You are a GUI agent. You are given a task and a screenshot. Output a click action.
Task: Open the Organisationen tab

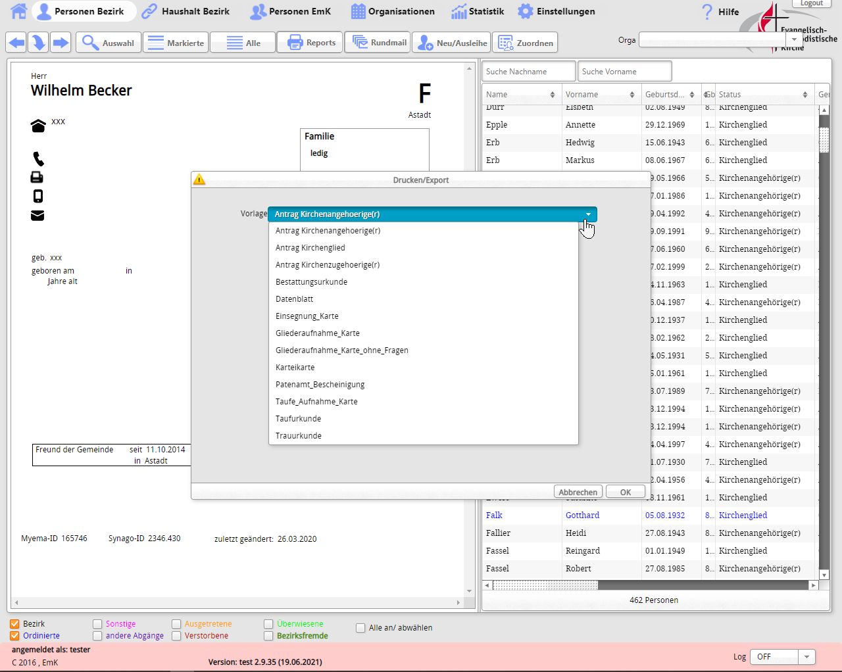(393, 11)
